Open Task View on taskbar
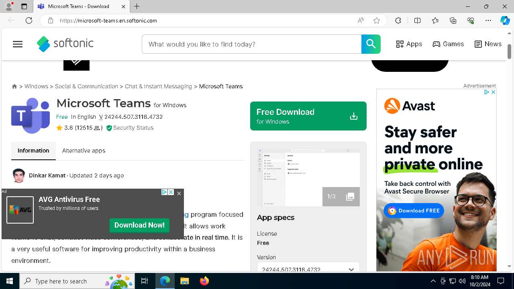514x289 pixels. [x=145, y=281]
